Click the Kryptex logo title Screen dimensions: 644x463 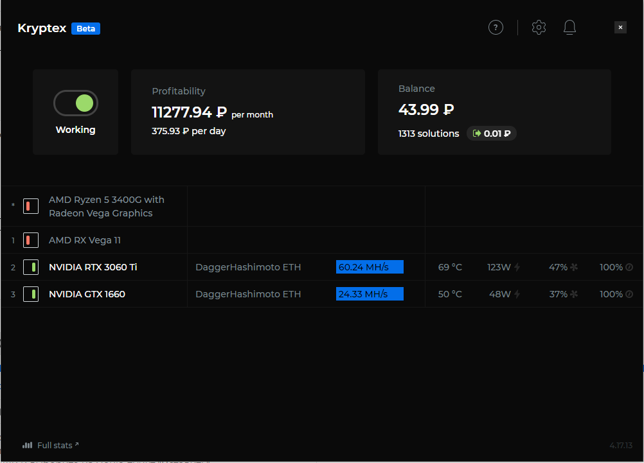(x=42, y=28)
